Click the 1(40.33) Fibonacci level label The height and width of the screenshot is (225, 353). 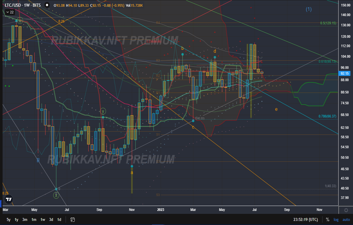(330, 186)
